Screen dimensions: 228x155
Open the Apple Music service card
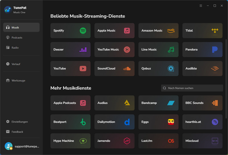[x=115, y=31]
